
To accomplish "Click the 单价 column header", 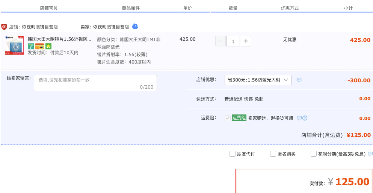I will pos(187,8).
